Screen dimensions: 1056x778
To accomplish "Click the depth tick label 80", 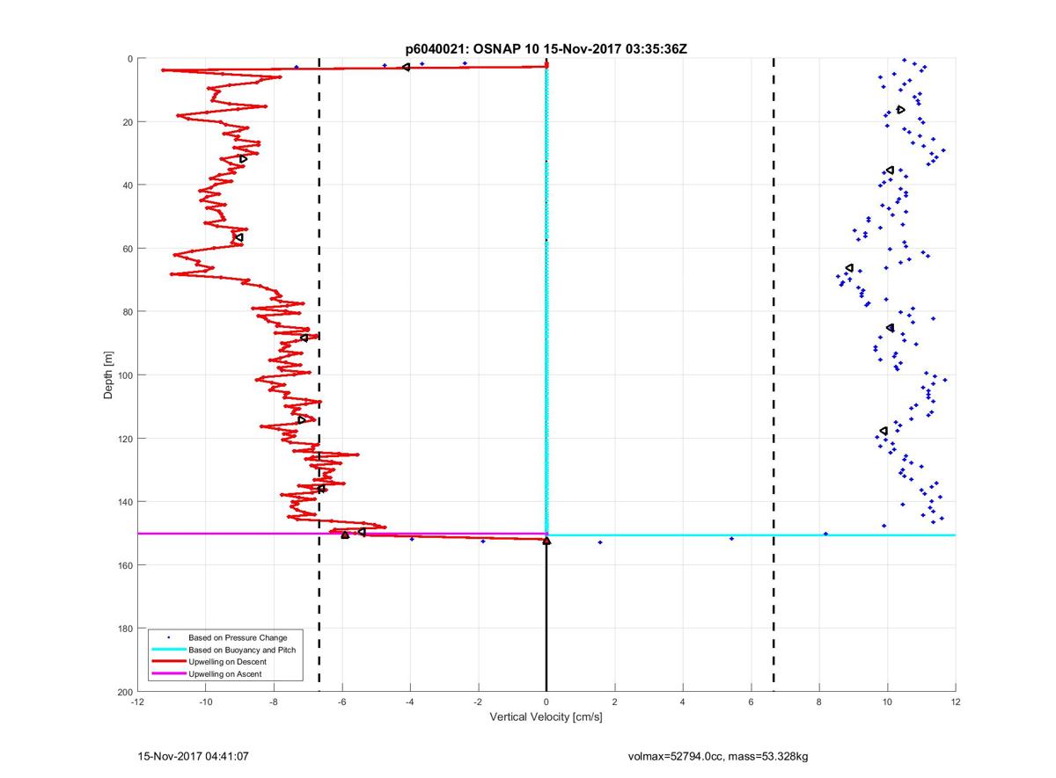I will tap(128, 312).
